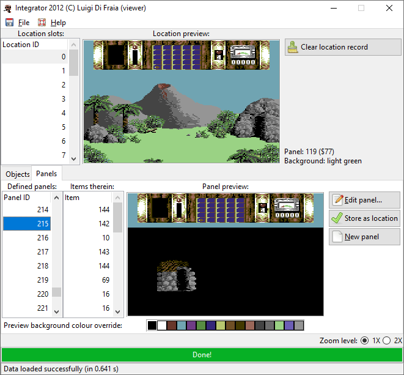Select item 143 in items list
The height and width of the screenshot is (375, 404).
click(87, 251)
